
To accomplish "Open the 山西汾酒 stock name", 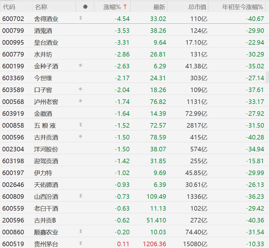I will [x=46, y=196].
